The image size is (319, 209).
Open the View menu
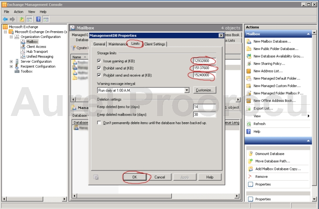click(32, 12)
